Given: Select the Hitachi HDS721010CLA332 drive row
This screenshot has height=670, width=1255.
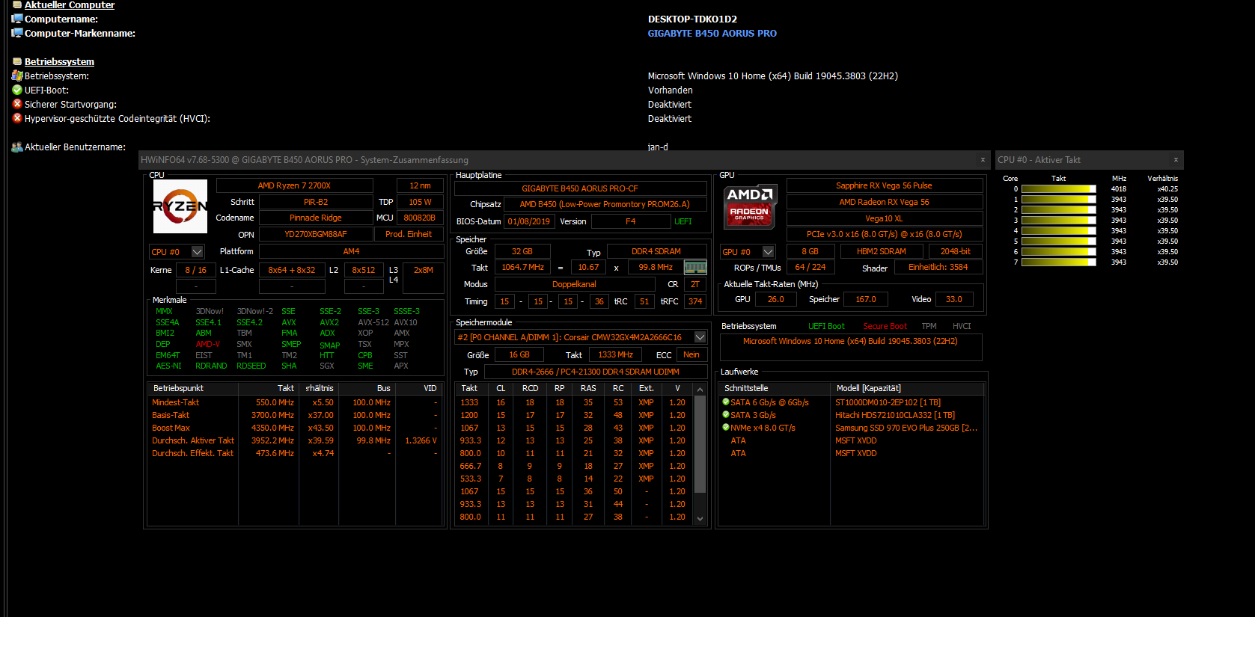Looking at the screenshot, I should (852, 415).
